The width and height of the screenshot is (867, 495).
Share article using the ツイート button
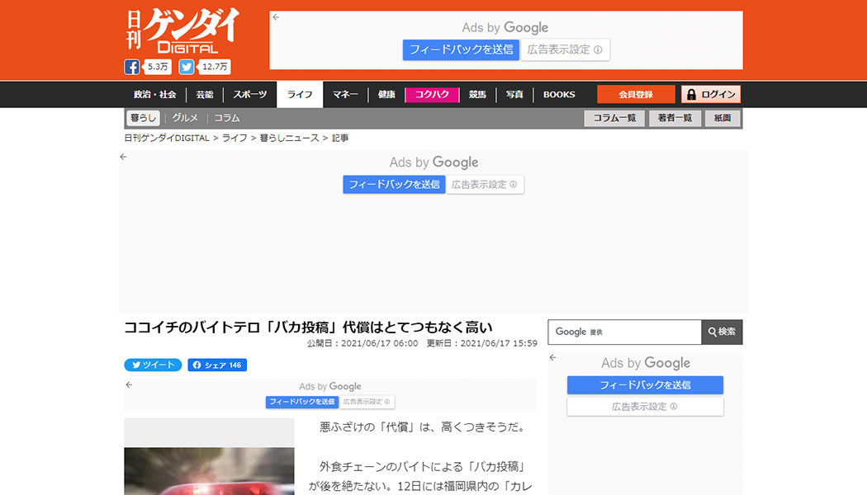tap(153, 365)
